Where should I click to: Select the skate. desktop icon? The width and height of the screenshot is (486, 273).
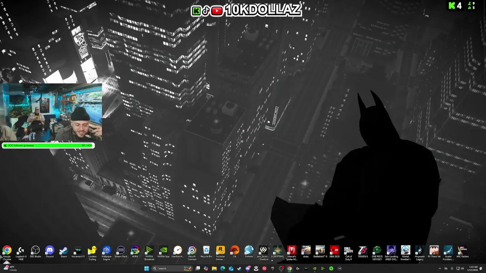pyautogui.click(x=306, y=252)
